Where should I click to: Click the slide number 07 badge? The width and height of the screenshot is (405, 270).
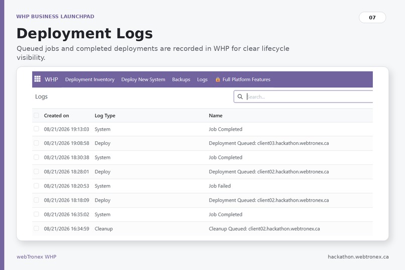coord(372,17)
